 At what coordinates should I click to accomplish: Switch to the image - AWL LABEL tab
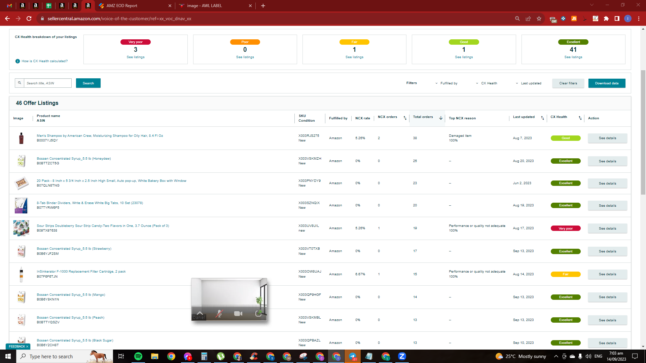pyautogui.click(x=215, y=6)
